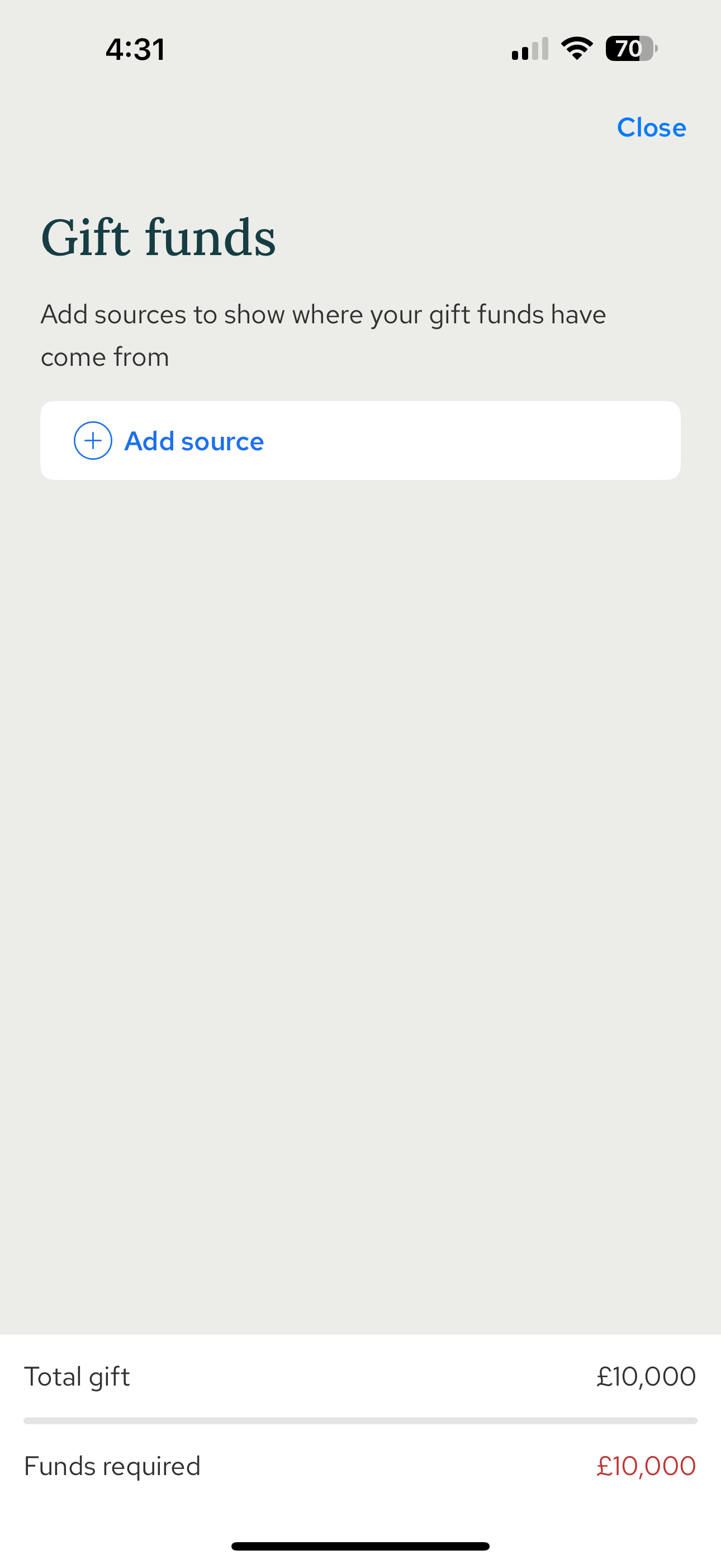The width and height of the screenshot is (721, 1564).
Task: Click the red £10,000 funds required amount
Action: (646, 1466)
